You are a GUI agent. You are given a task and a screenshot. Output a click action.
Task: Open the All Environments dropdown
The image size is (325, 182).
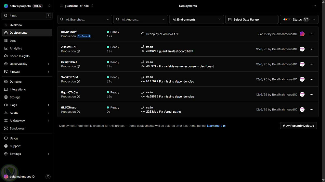197,19
